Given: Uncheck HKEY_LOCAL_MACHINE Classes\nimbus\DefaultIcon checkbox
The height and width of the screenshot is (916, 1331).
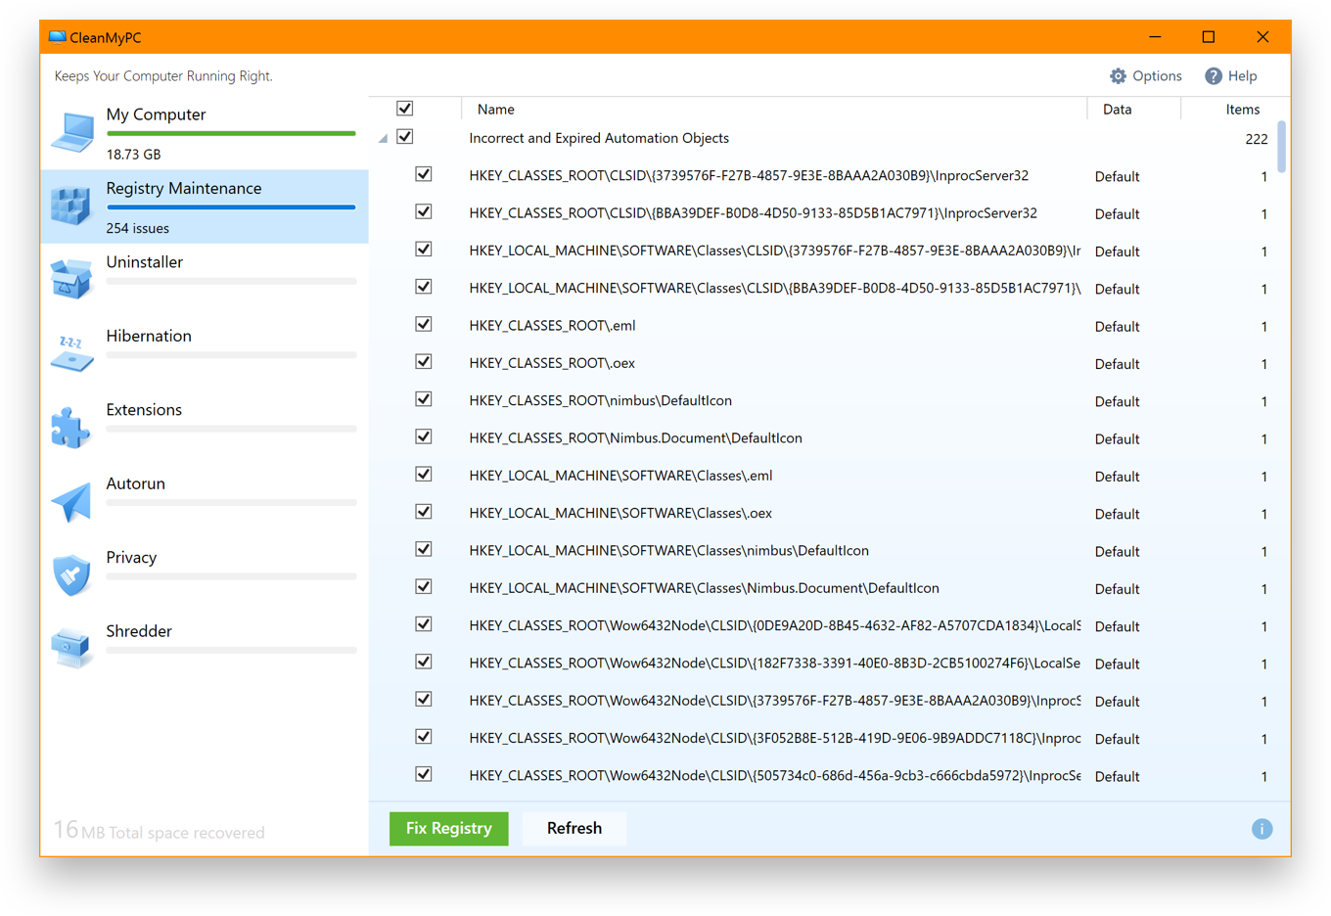Looking at the screenshot, I should [424, 549].
